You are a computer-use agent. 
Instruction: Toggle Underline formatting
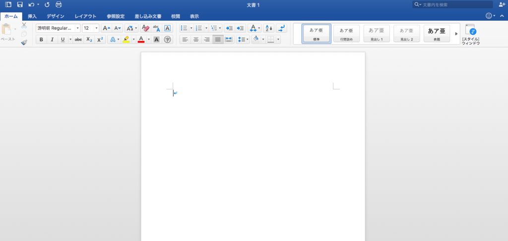[63, 40]
